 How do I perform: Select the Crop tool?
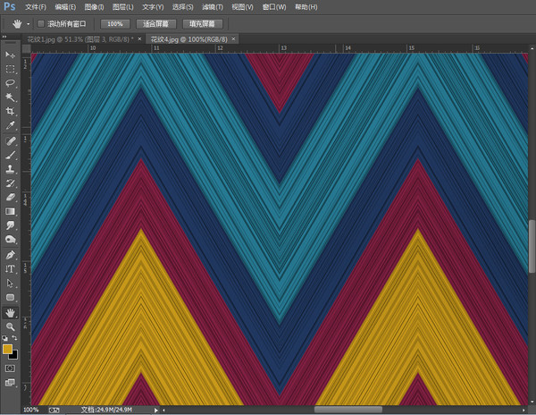pyautogui.click(x=10, y=111)
